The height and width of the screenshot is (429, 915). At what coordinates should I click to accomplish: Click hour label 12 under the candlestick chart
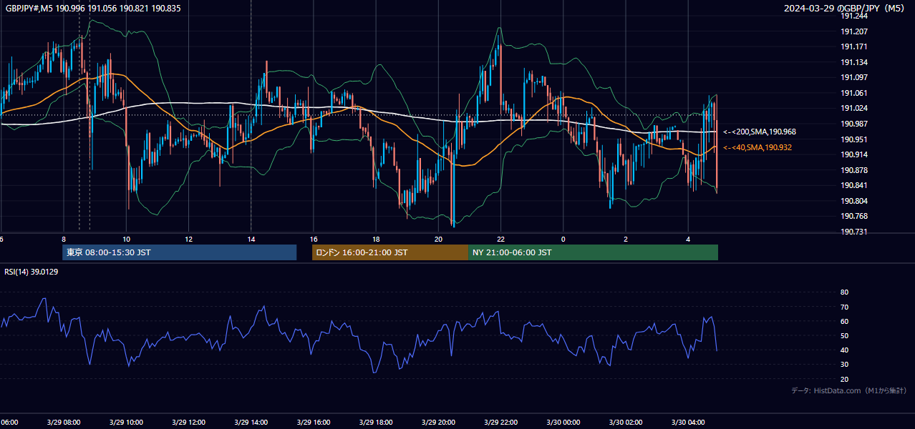[188, 239]
